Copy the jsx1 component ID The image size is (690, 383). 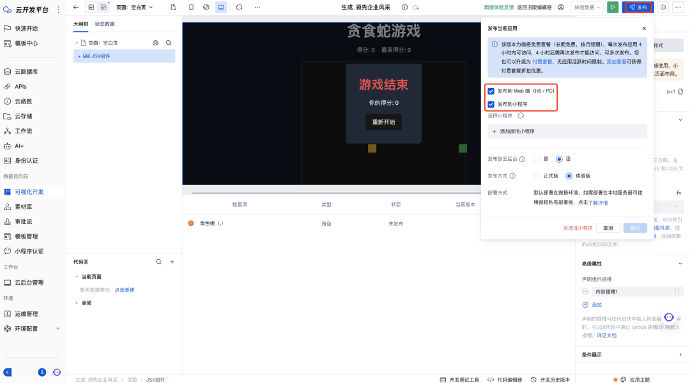(680, 91)
